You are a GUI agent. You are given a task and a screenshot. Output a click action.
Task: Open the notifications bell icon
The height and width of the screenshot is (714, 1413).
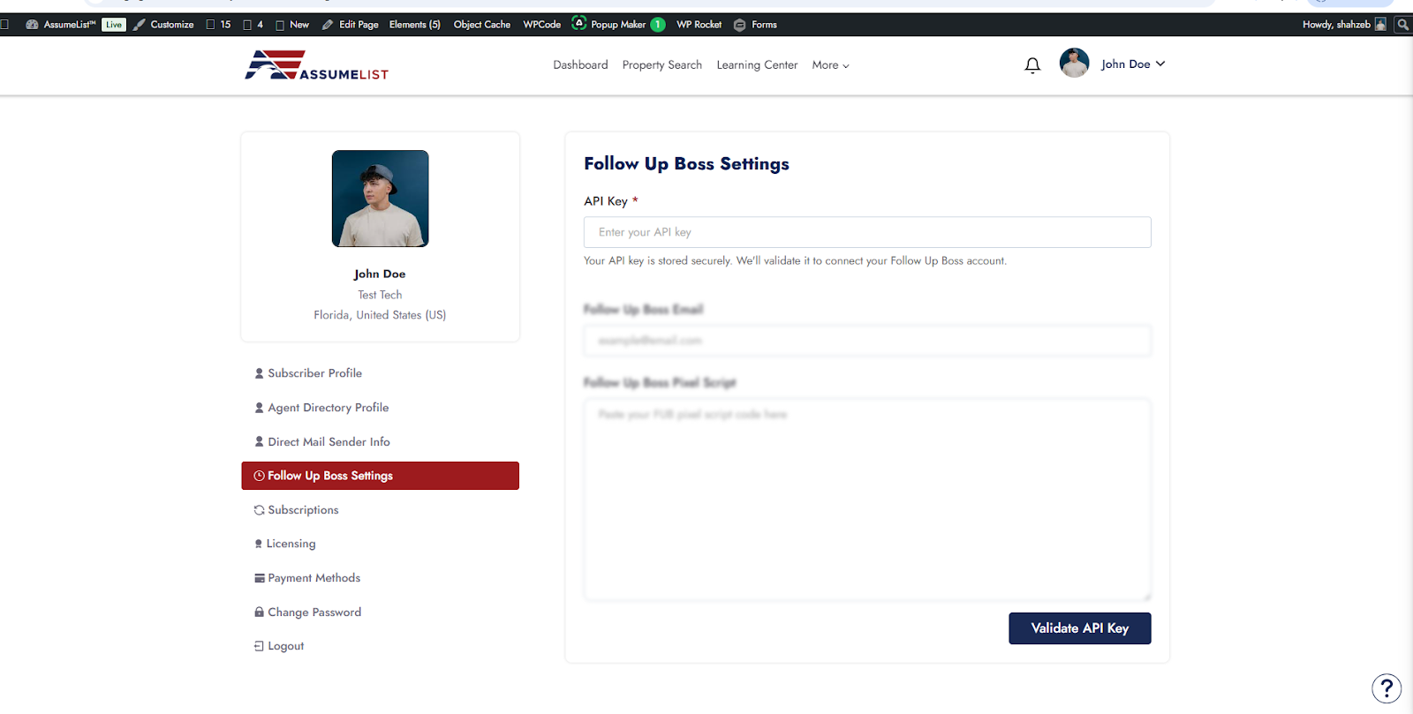pyautogui.click(x=1032, y=65)
